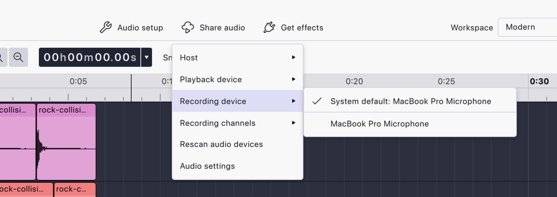Click the 0:20 mark on the timeline ruler
The width and height of the screenshot is (557, 197).
pyautogui.click(x=354, y=81)
